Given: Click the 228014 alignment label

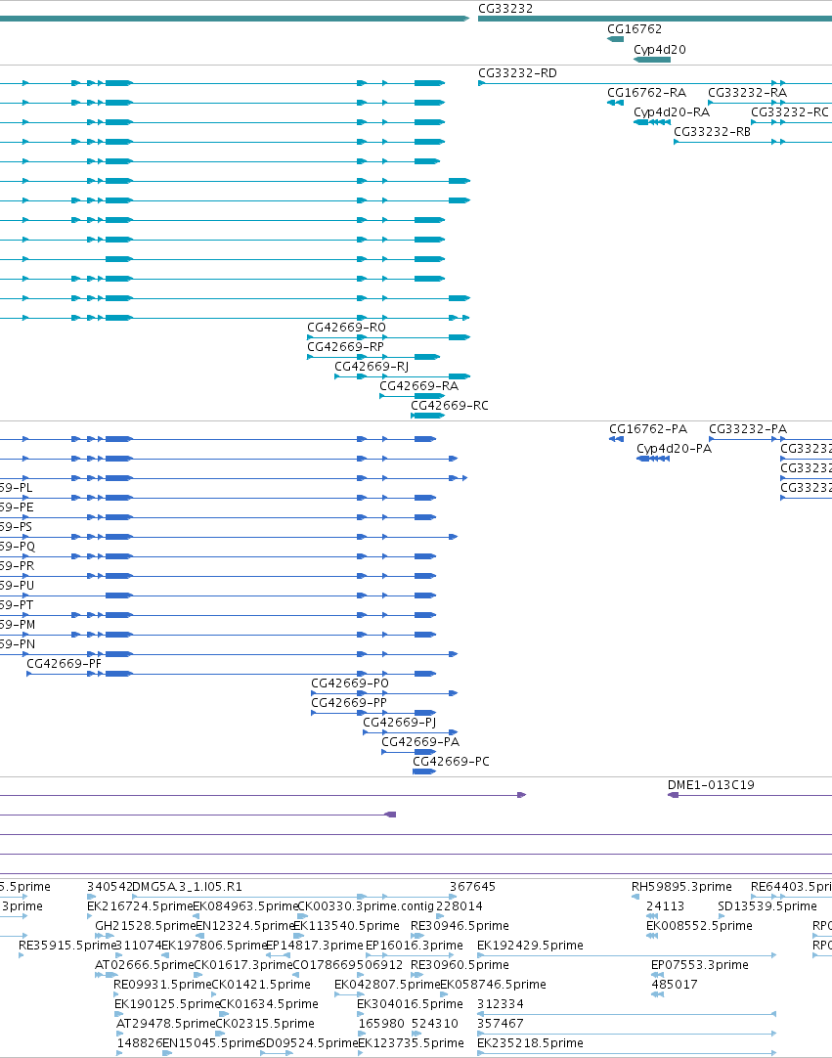Looking at the screenshot, I should 459,906.
